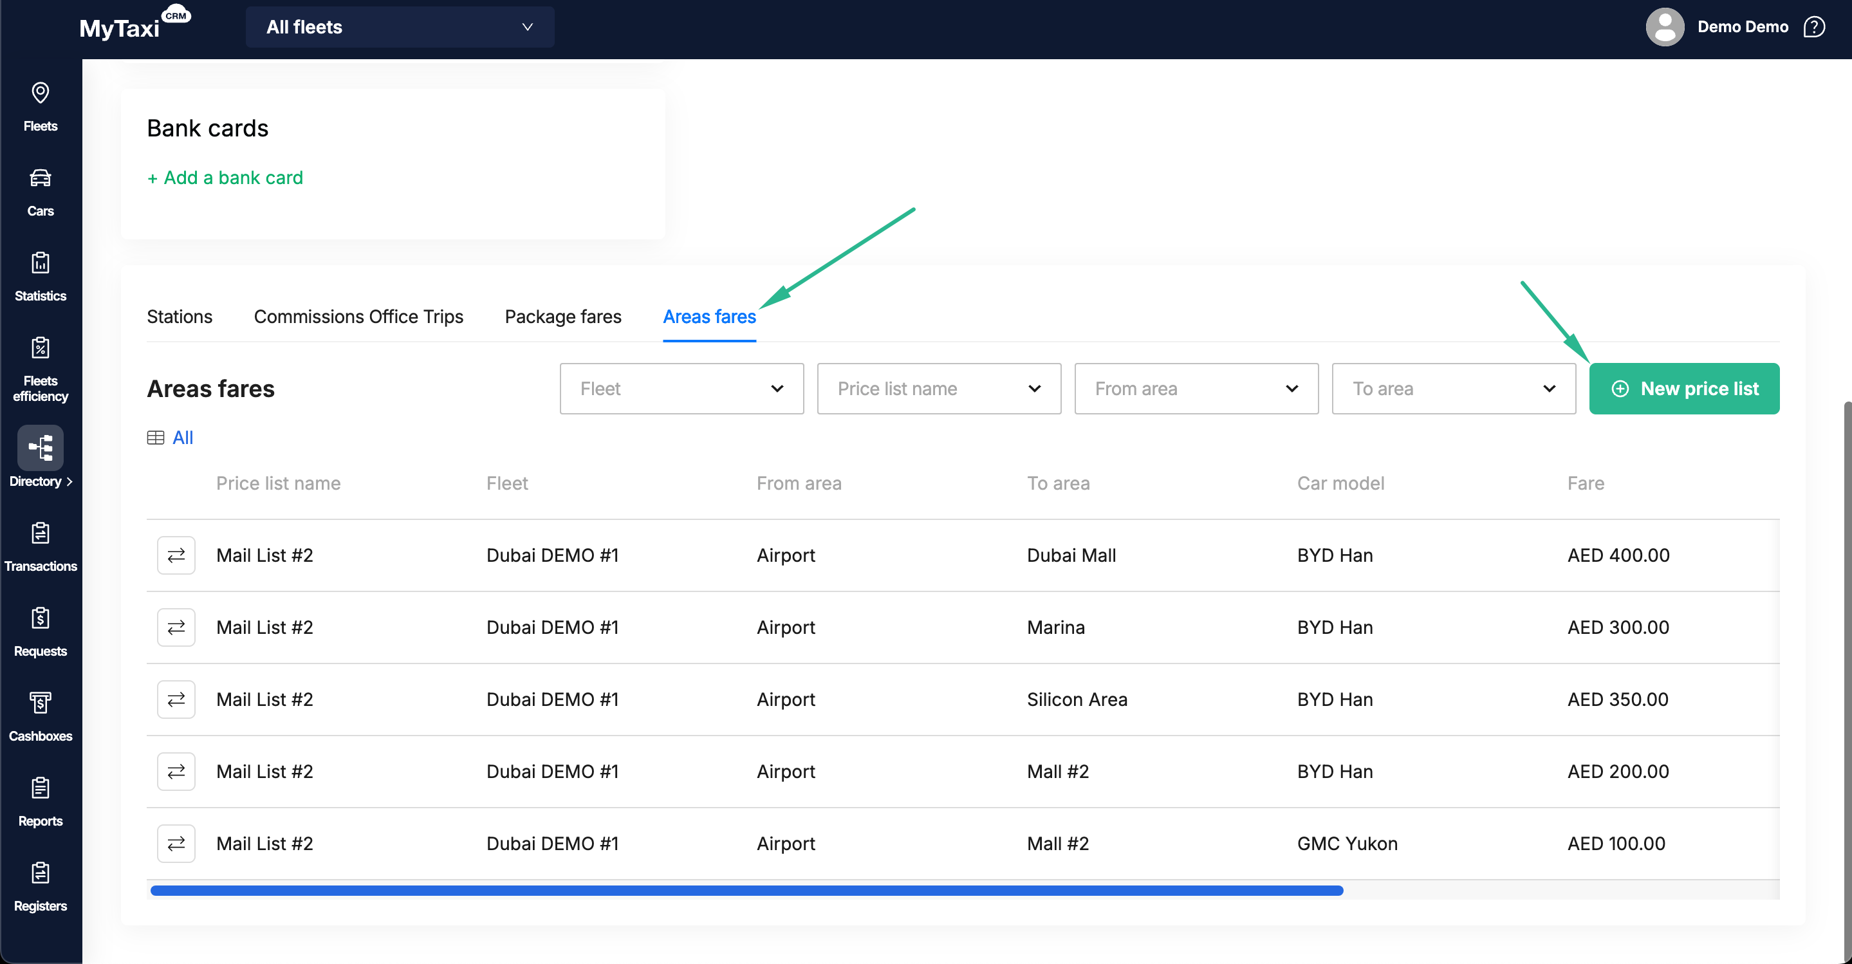The width and height of the screenshot is (1852, 964).
Task: Swap direction icon for Marina row
Action: (x=176, y=627)
